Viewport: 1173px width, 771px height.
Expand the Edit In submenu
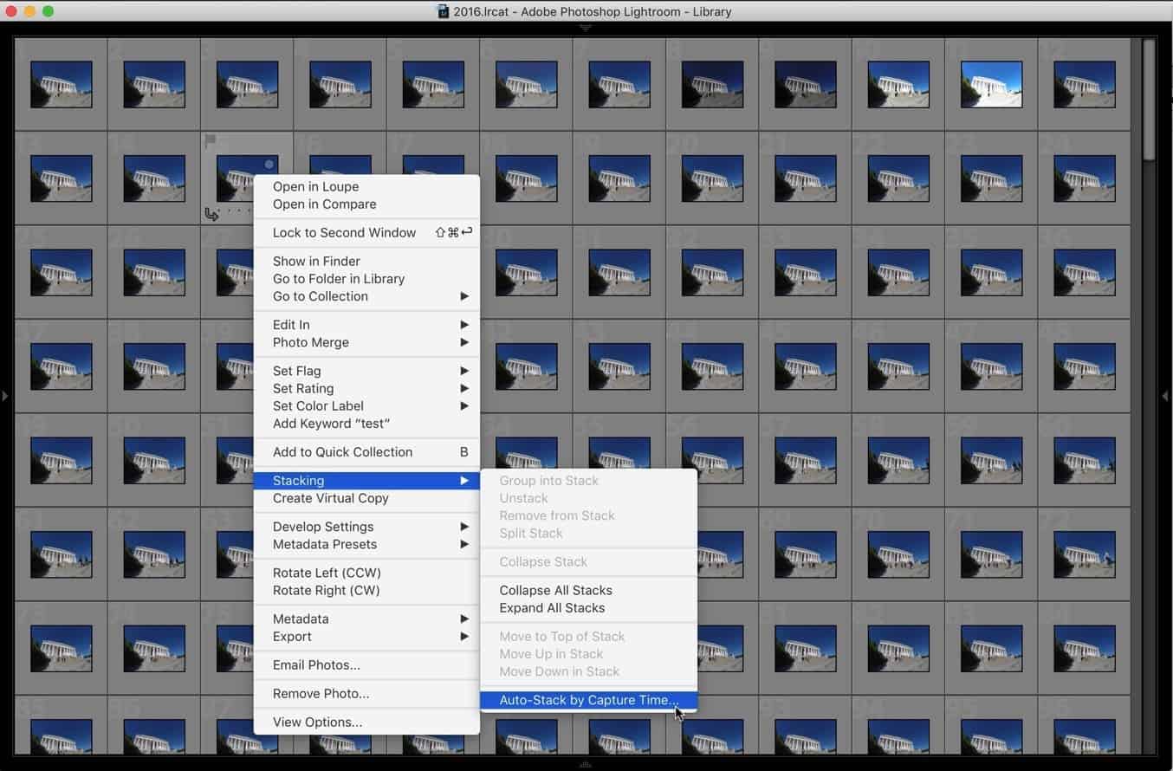click(366, 325)
